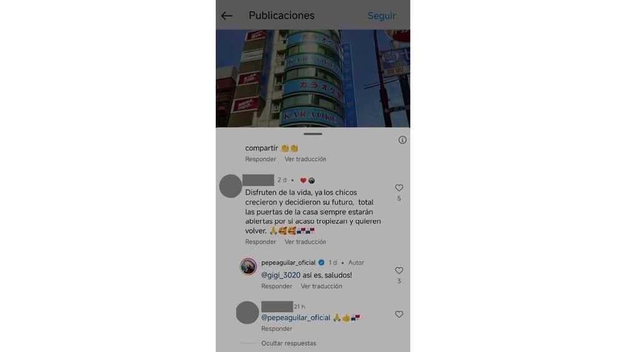Like the 21 h reply comment
Screen dimensions: 626x352
(x=399, y=315)
